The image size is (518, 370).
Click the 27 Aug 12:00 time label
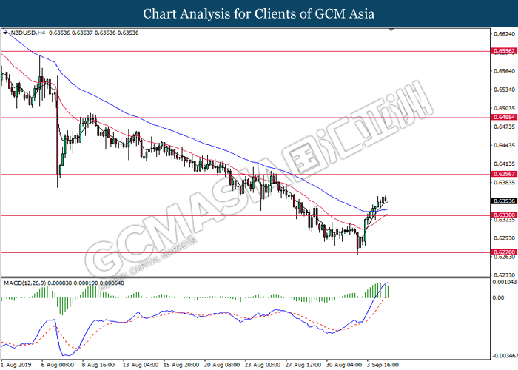(x=303, y=365)
